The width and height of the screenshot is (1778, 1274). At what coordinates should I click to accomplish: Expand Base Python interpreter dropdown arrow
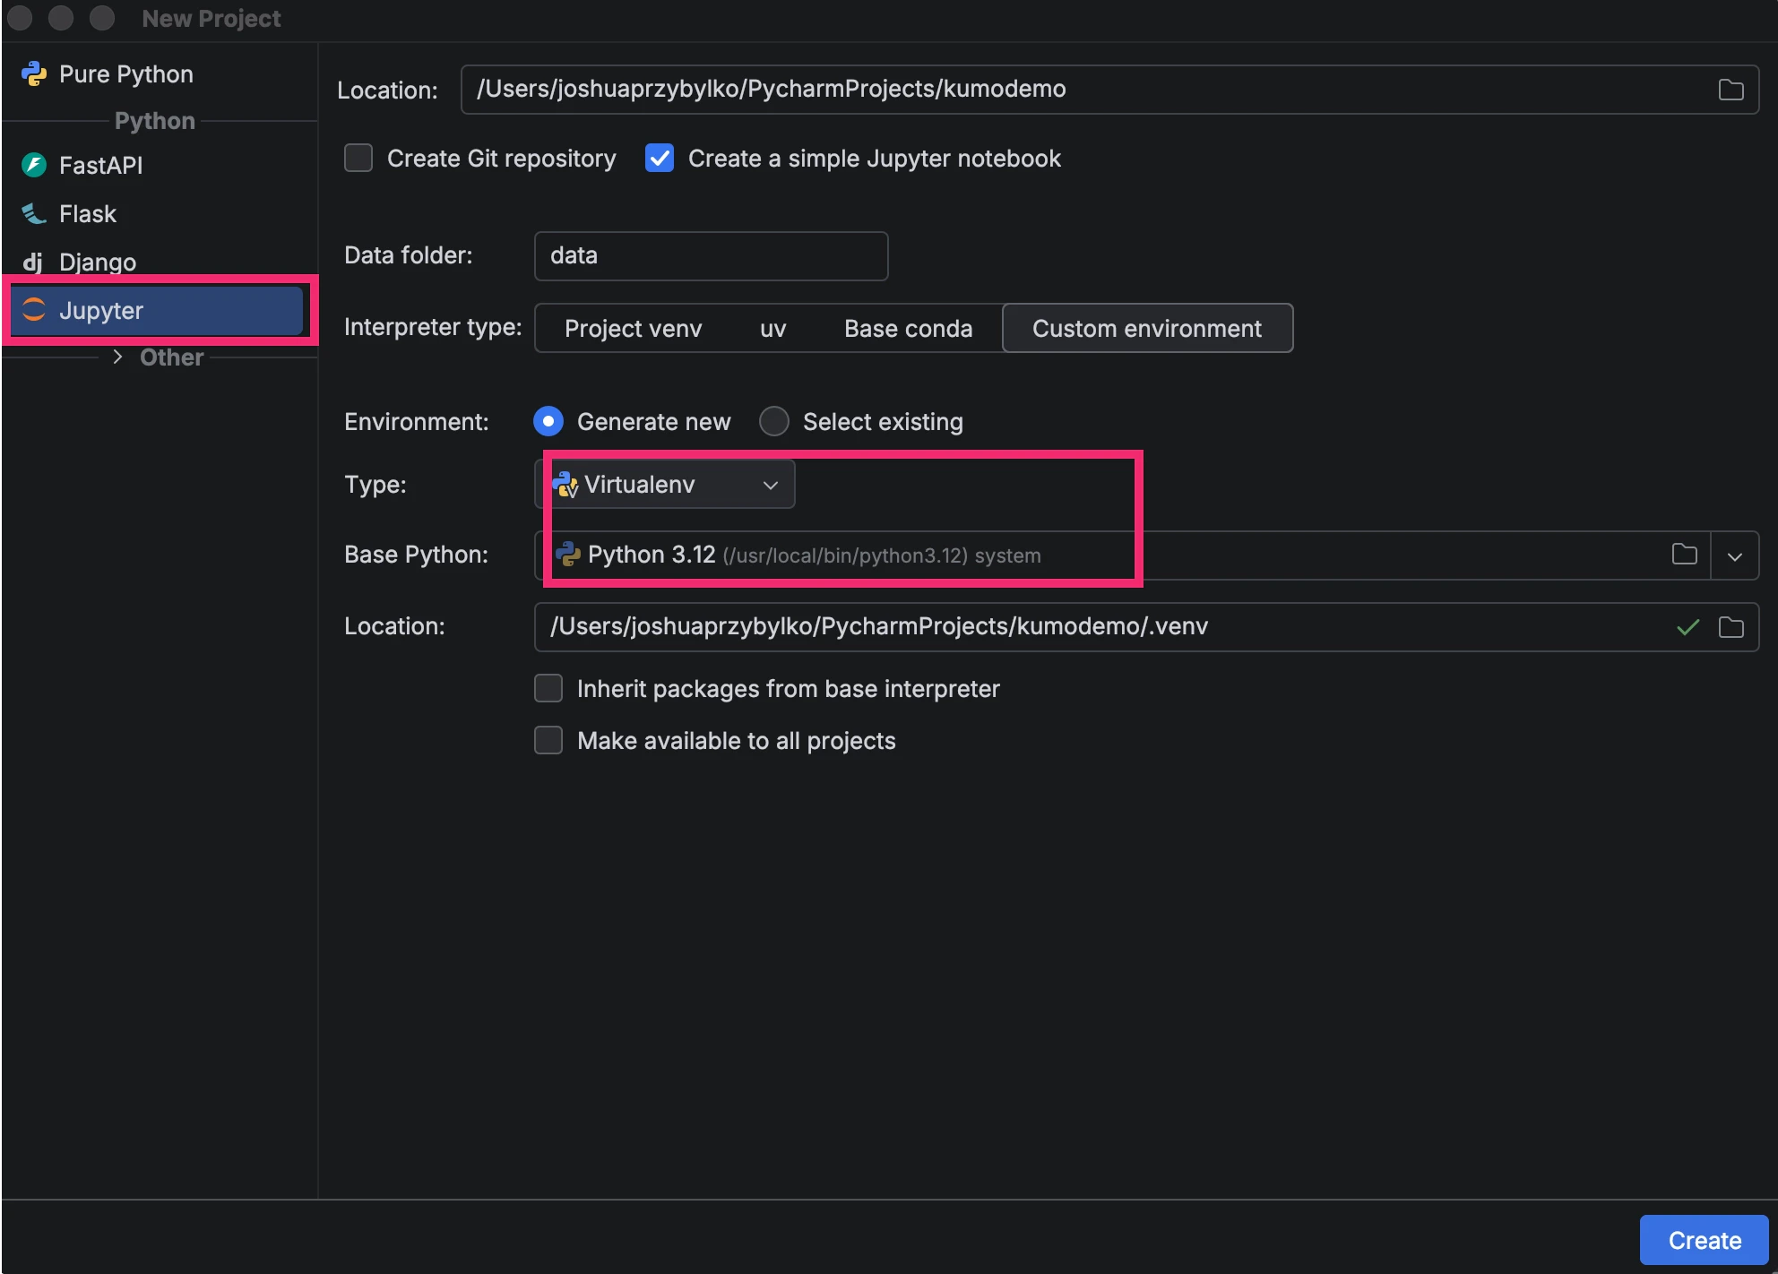point(1734,555)
